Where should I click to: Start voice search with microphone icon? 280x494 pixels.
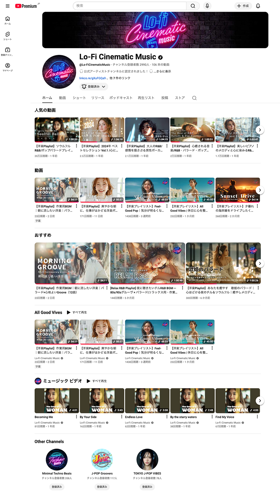coord(207,6)
